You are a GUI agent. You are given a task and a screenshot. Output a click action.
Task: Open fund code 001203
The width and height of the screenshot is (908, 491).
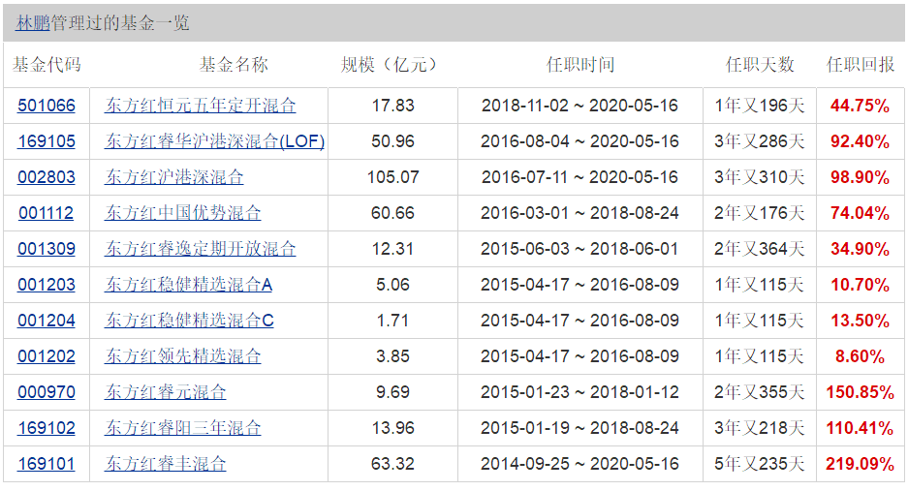point(46,286)
